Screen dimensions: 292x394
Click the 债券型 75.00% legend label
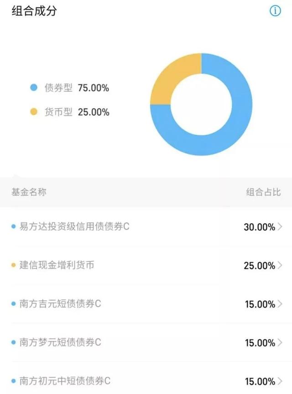point(77,88)
